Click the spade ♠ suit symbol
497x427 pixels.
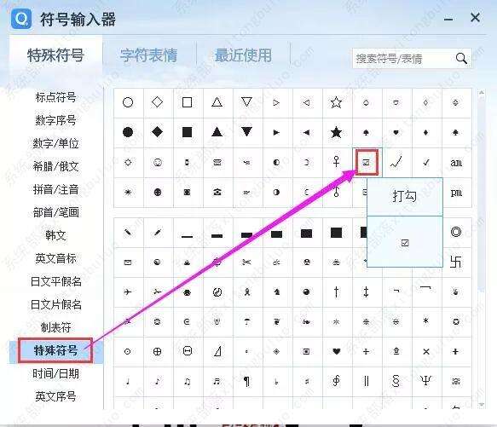coord(366,132)
